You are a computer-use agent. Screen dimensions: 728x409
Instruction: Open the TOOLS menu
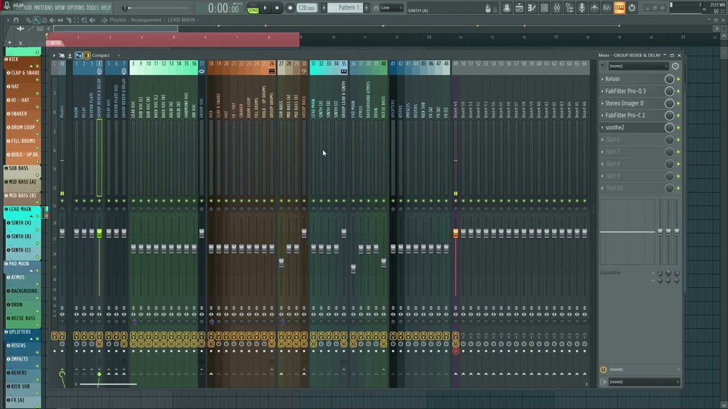pyautogui.click(x=92, y=7)
